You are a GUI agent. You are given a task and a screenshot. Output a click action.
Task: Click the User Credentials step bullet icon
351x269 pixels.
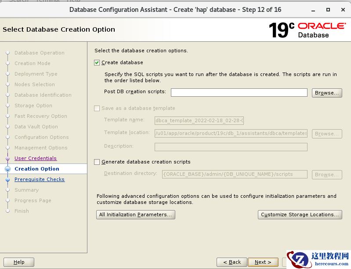[x=7, y=159]
